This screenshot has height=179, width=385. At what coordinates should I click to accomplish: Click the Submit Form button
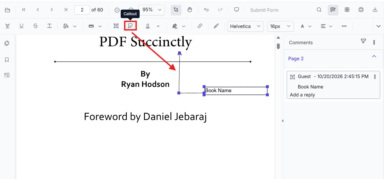pyautogui.click(x=264, y=10)
